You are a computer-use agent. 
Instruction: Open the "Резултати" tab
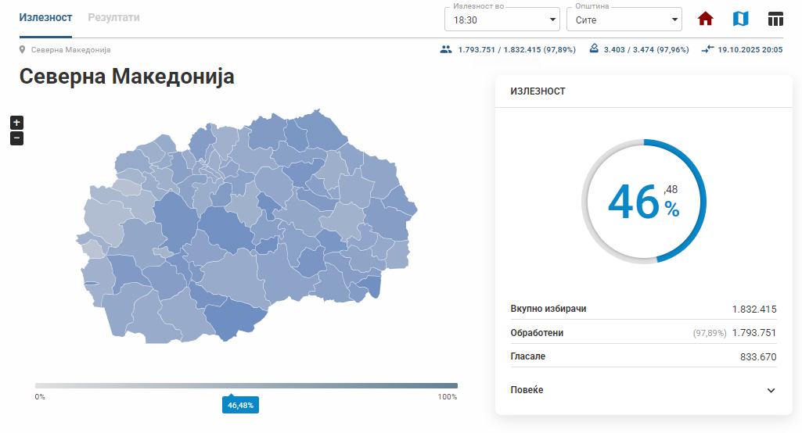[113, 18]
